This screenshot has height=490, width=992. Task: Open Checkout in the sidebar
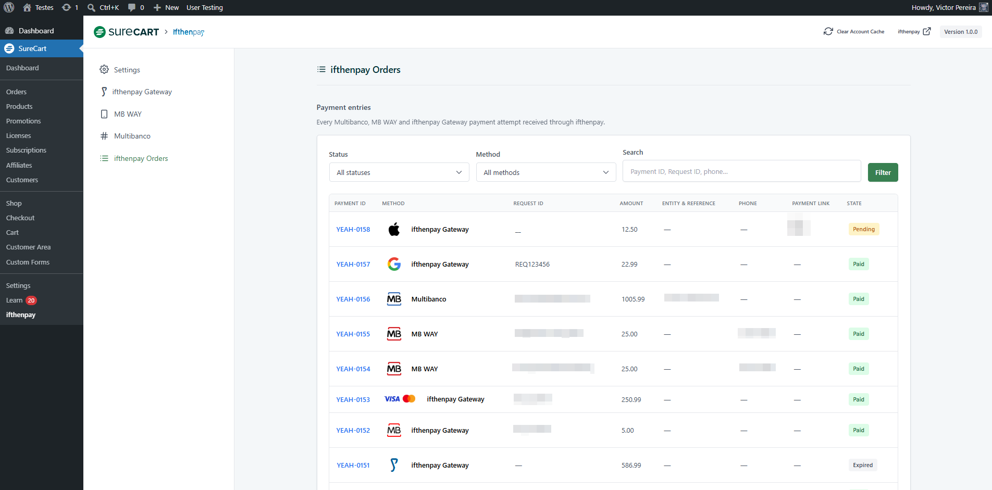[x=20, y=218]
